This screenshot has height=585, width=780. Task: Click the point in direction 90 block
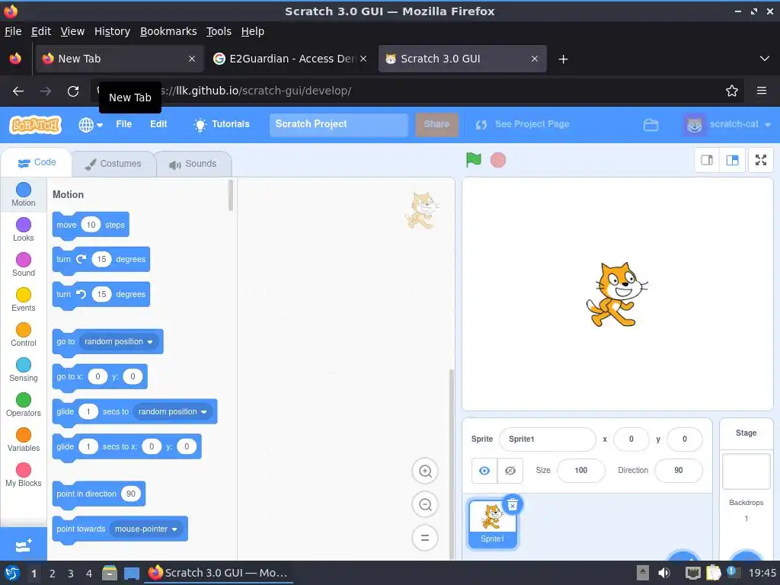98,494
